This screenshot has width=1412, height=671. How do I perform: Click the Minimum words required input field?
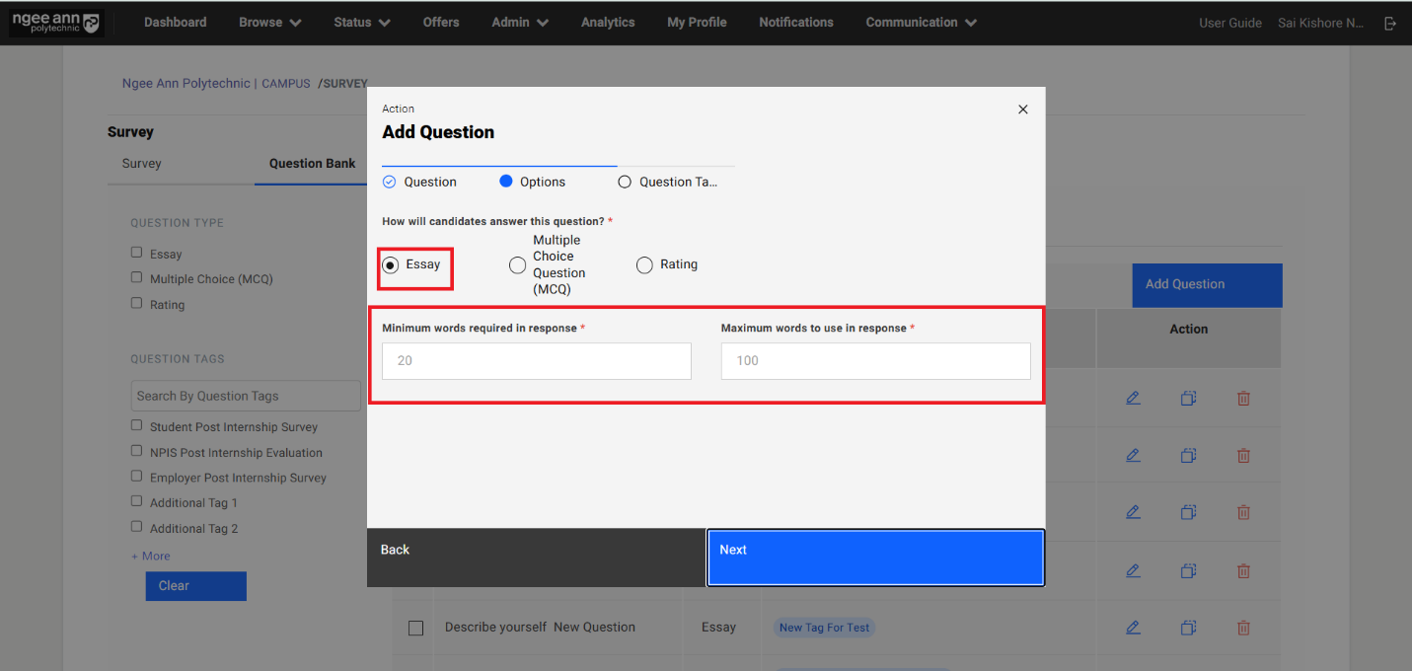coord(536,361)
